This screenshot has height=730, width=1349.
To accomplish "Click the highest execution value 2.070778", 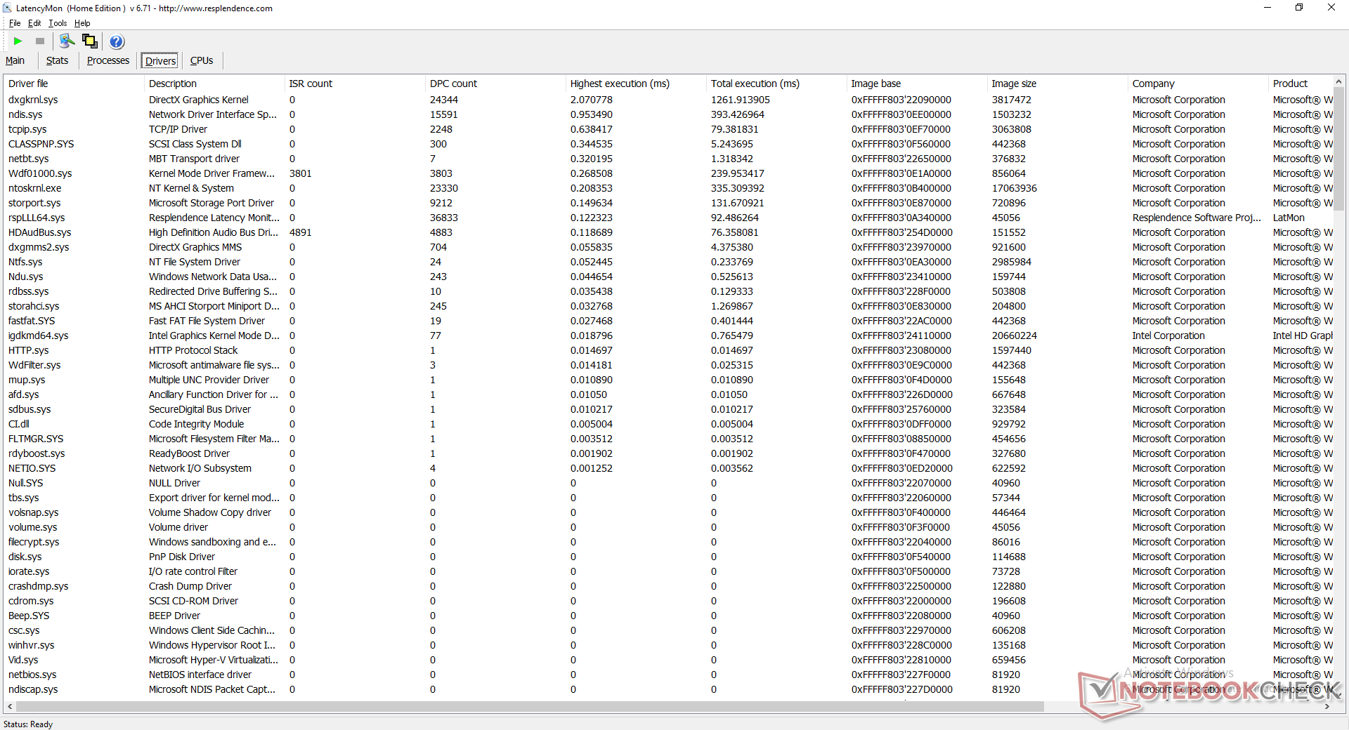I will (x=592, y=100).
